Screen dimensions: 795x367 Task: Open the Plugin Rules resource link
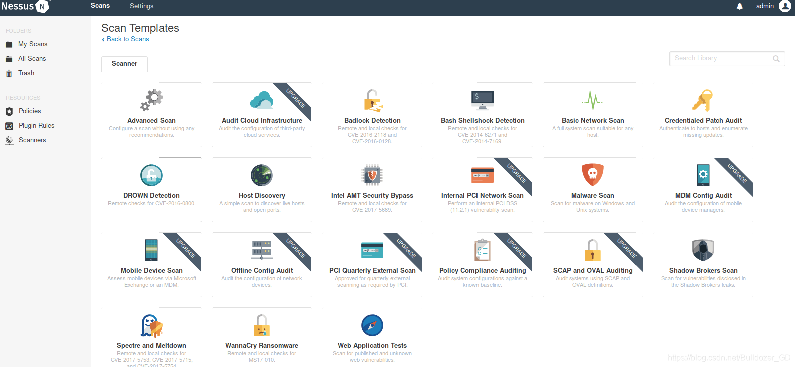pos(37,126)
